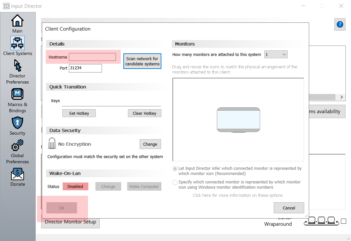The width and height of the screenshot is (351, 241).
Task: Click the Disabled Wake-On-Lan status label
Action: 75,186
